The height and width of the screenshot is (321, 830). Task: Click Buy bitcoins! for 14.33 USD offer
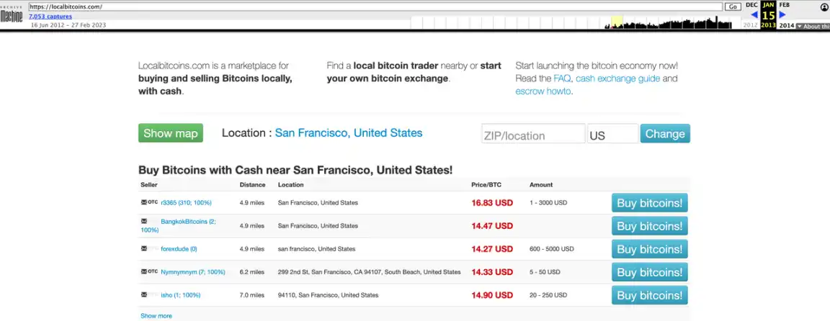point(649,272)
